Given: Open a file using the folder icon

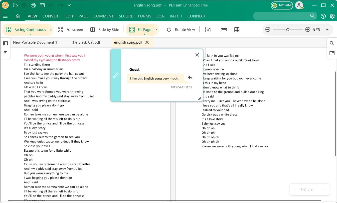Looking at the screenshot, I should [x=15, y=5].
